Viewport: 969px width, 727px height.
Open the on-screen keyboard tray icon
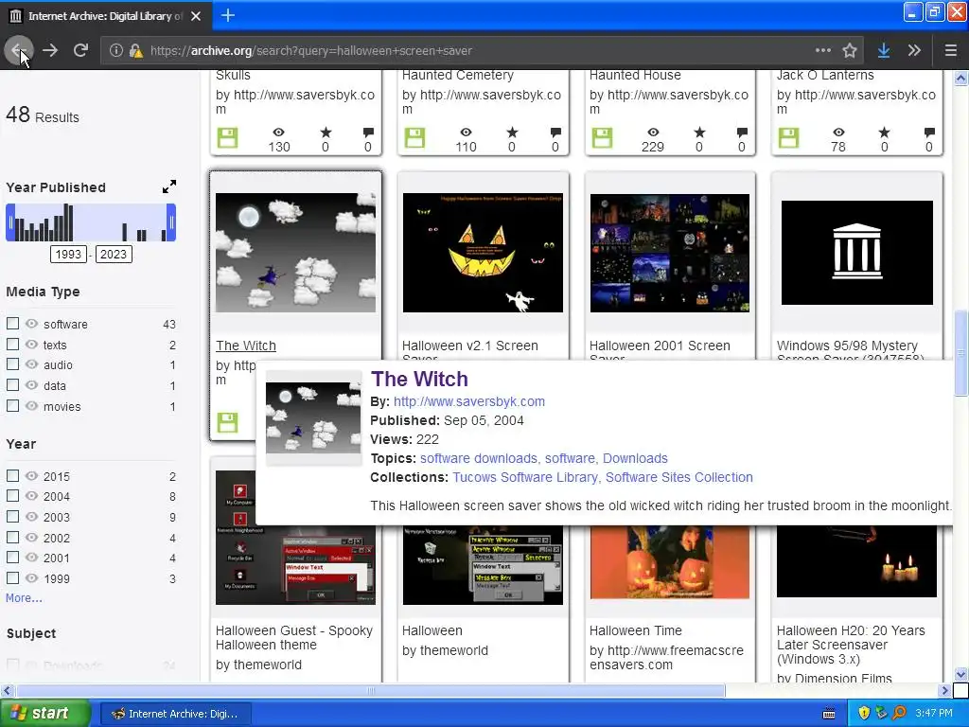point(829,714)
